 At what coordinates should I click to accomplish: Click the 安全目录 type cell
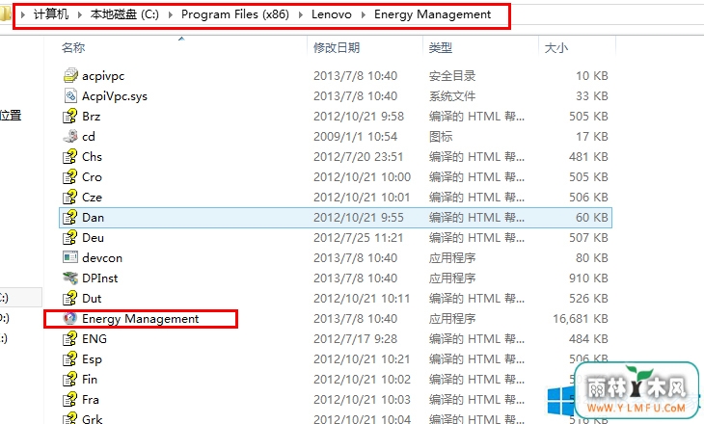[x=452, y=76]
